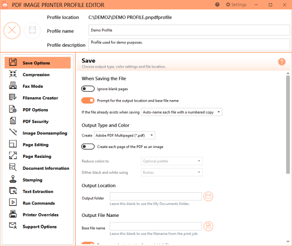Viewport: 292px width, 246px height.
Task: Click the Output folder text field
Action: (x=156, y=196)
